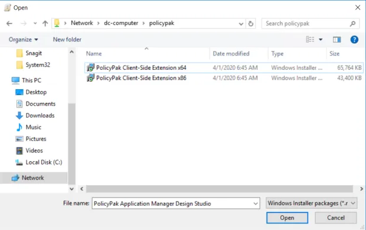Select dc-computer in the address breadcrumb

pos(121,23)
